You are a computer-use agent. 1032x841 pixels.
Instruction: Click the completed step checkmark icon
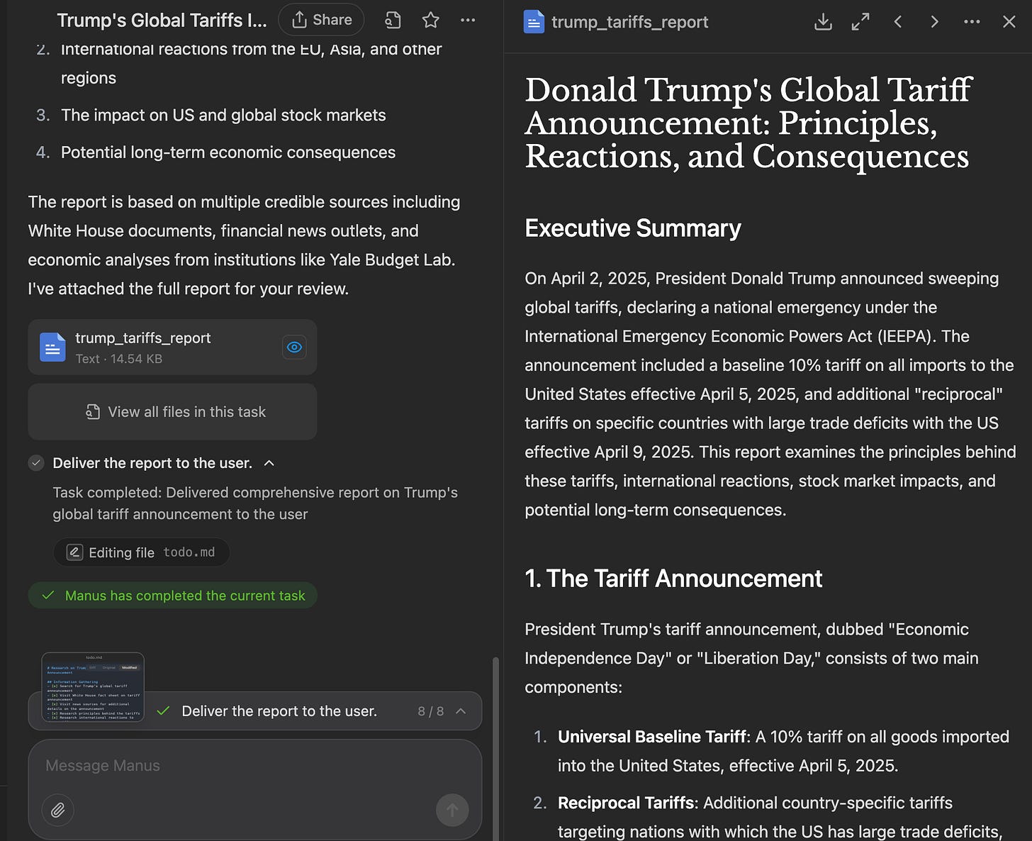click(x=36, y=463)
